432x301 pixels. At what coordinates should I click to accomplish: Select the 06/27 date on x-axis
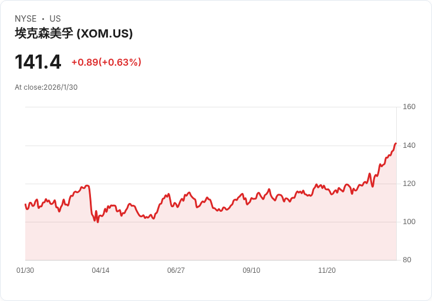pyautogui.click(x=176, y=270)
